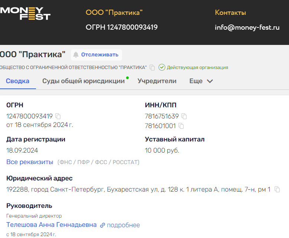Viewport: 289px width, 238px height.
Task: Select Уставный капитал value 10 000 руб.
Action: coord(162,150)
